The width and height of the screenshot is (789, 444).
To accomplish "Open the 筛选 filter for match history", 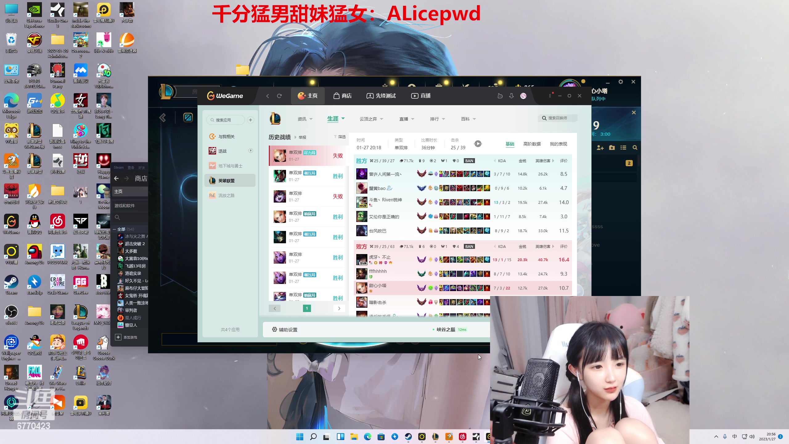I will pos(341,137).
